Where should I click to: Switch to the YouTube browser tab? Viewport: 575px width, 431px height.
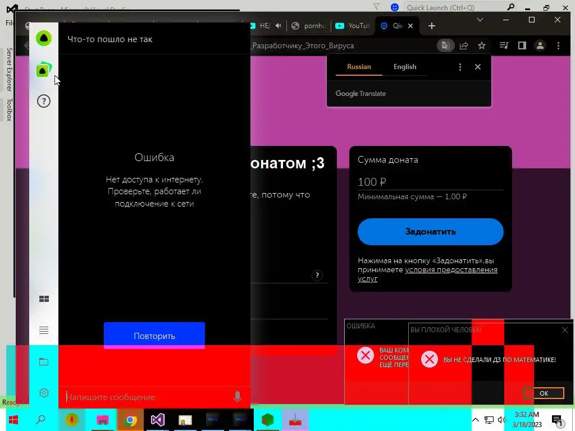coord(353,26)
